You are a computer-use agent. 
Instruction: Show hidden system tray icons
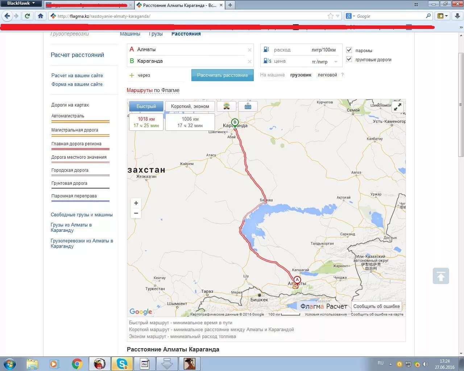[390, 364]
